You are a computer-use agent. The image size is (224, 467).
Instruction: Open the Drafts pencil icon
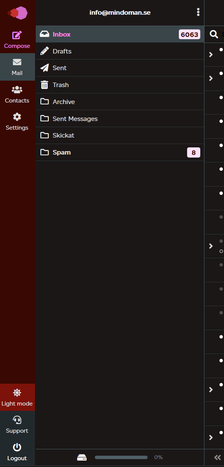pyautogui.click(x=44, y=51)
